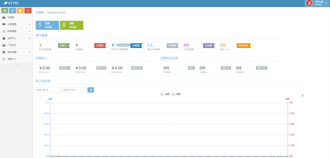Click the start date field 2020-06-29

tap(48, 90)
